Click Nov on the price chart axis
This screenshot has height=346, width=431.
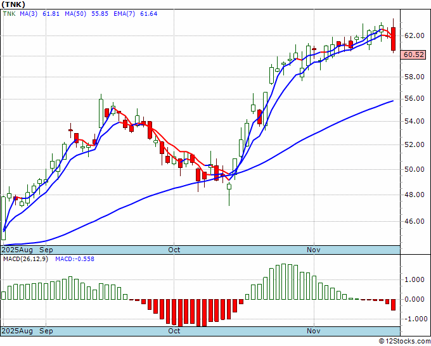click(x=314, y=250)
